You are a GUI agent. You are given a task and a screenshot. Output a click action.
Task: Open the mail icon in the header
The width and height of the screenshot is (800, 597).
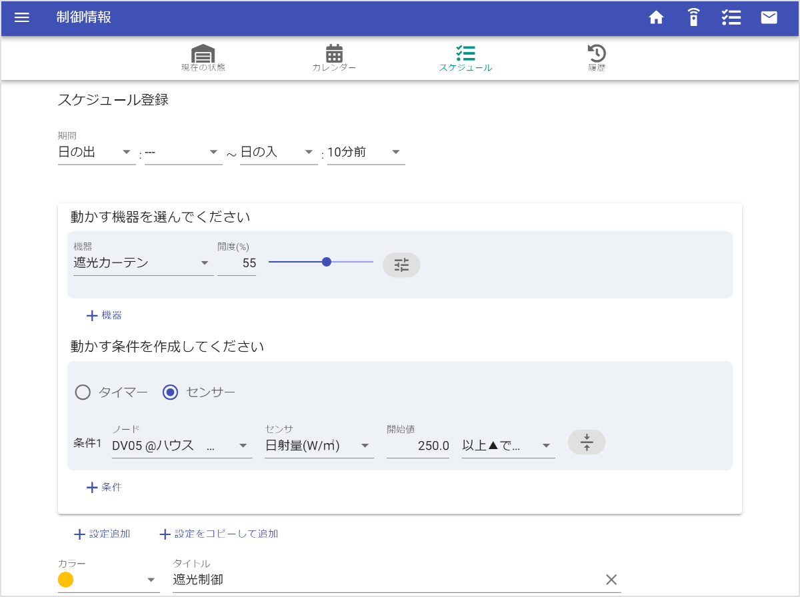point(769,18)
